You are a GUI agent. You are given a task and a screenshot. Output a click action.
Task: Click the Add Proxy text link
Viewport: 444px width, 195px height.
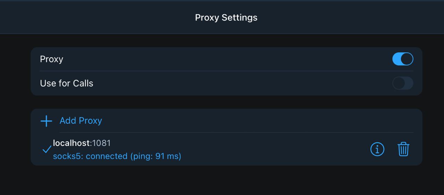(81, 121)
